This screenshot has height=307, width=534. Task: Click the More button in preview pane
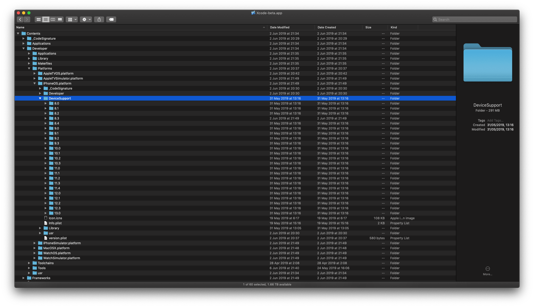tap(488, 271)
